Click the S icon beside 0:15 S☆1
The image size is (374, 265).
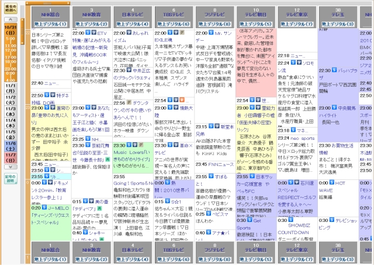click(168, 201)
